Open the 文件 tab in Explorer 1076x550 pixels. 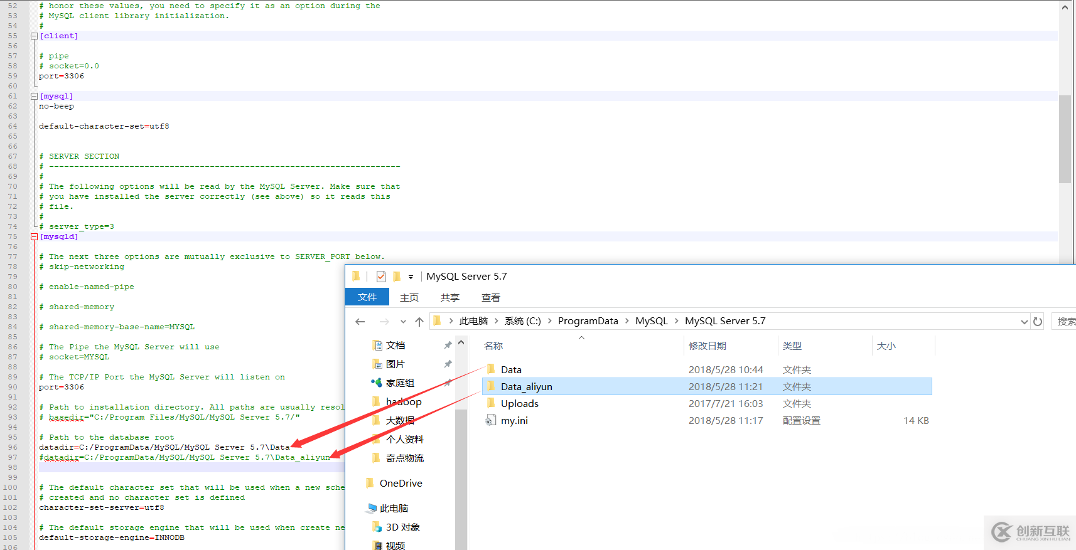pyautogui.click(x=367, y=297)
